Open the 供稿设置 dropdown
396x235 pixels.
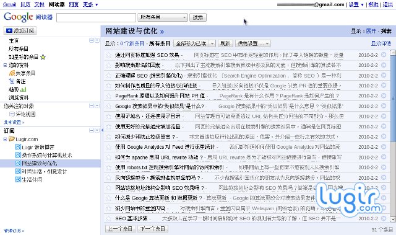click(253, 43)
